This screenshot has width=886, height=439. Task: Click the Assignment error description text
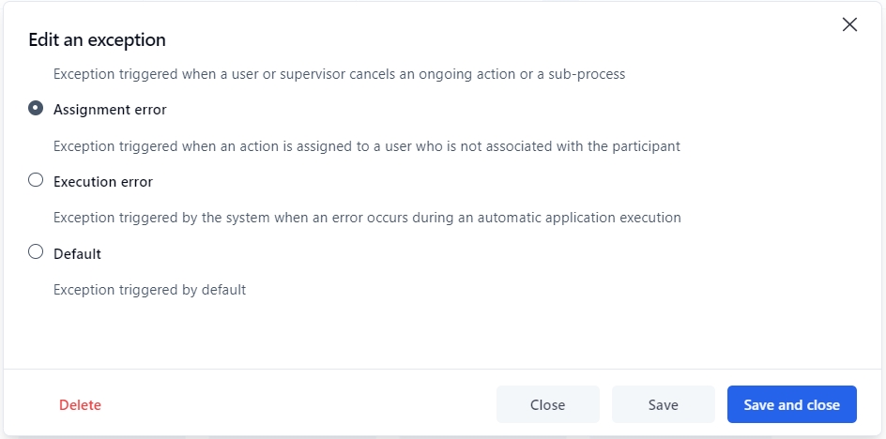point(366,146)
